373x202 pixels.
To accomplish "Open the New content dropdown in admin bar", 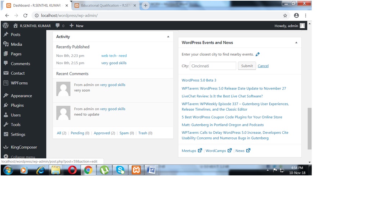I will (x=76, y=26).
